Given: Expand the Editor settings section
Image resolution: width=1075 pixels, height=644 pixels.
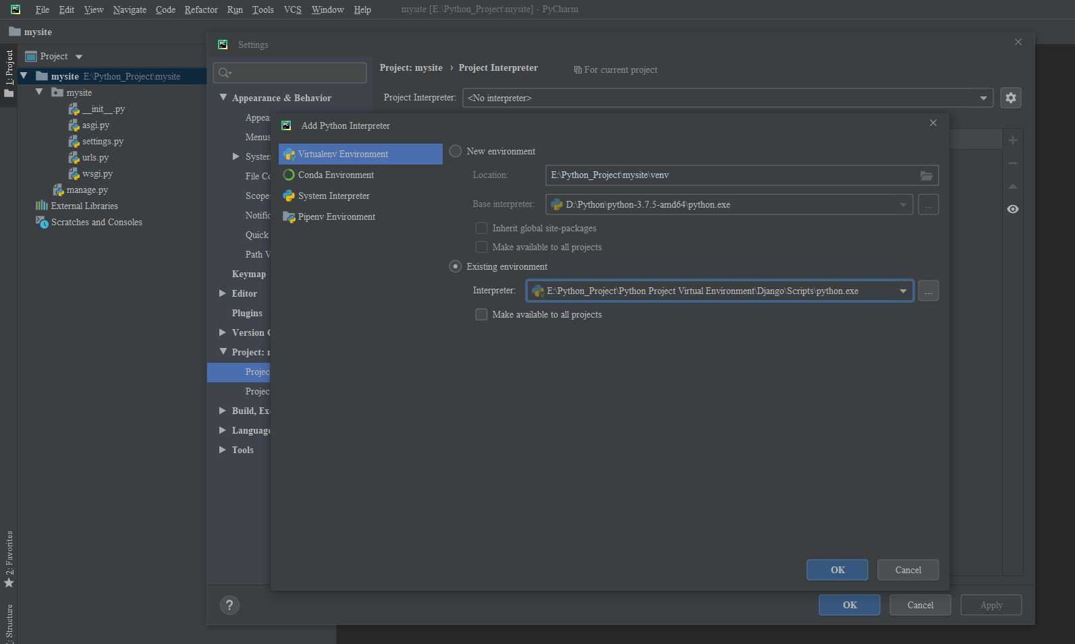Looking at the screenshot, I should [223, 293].
